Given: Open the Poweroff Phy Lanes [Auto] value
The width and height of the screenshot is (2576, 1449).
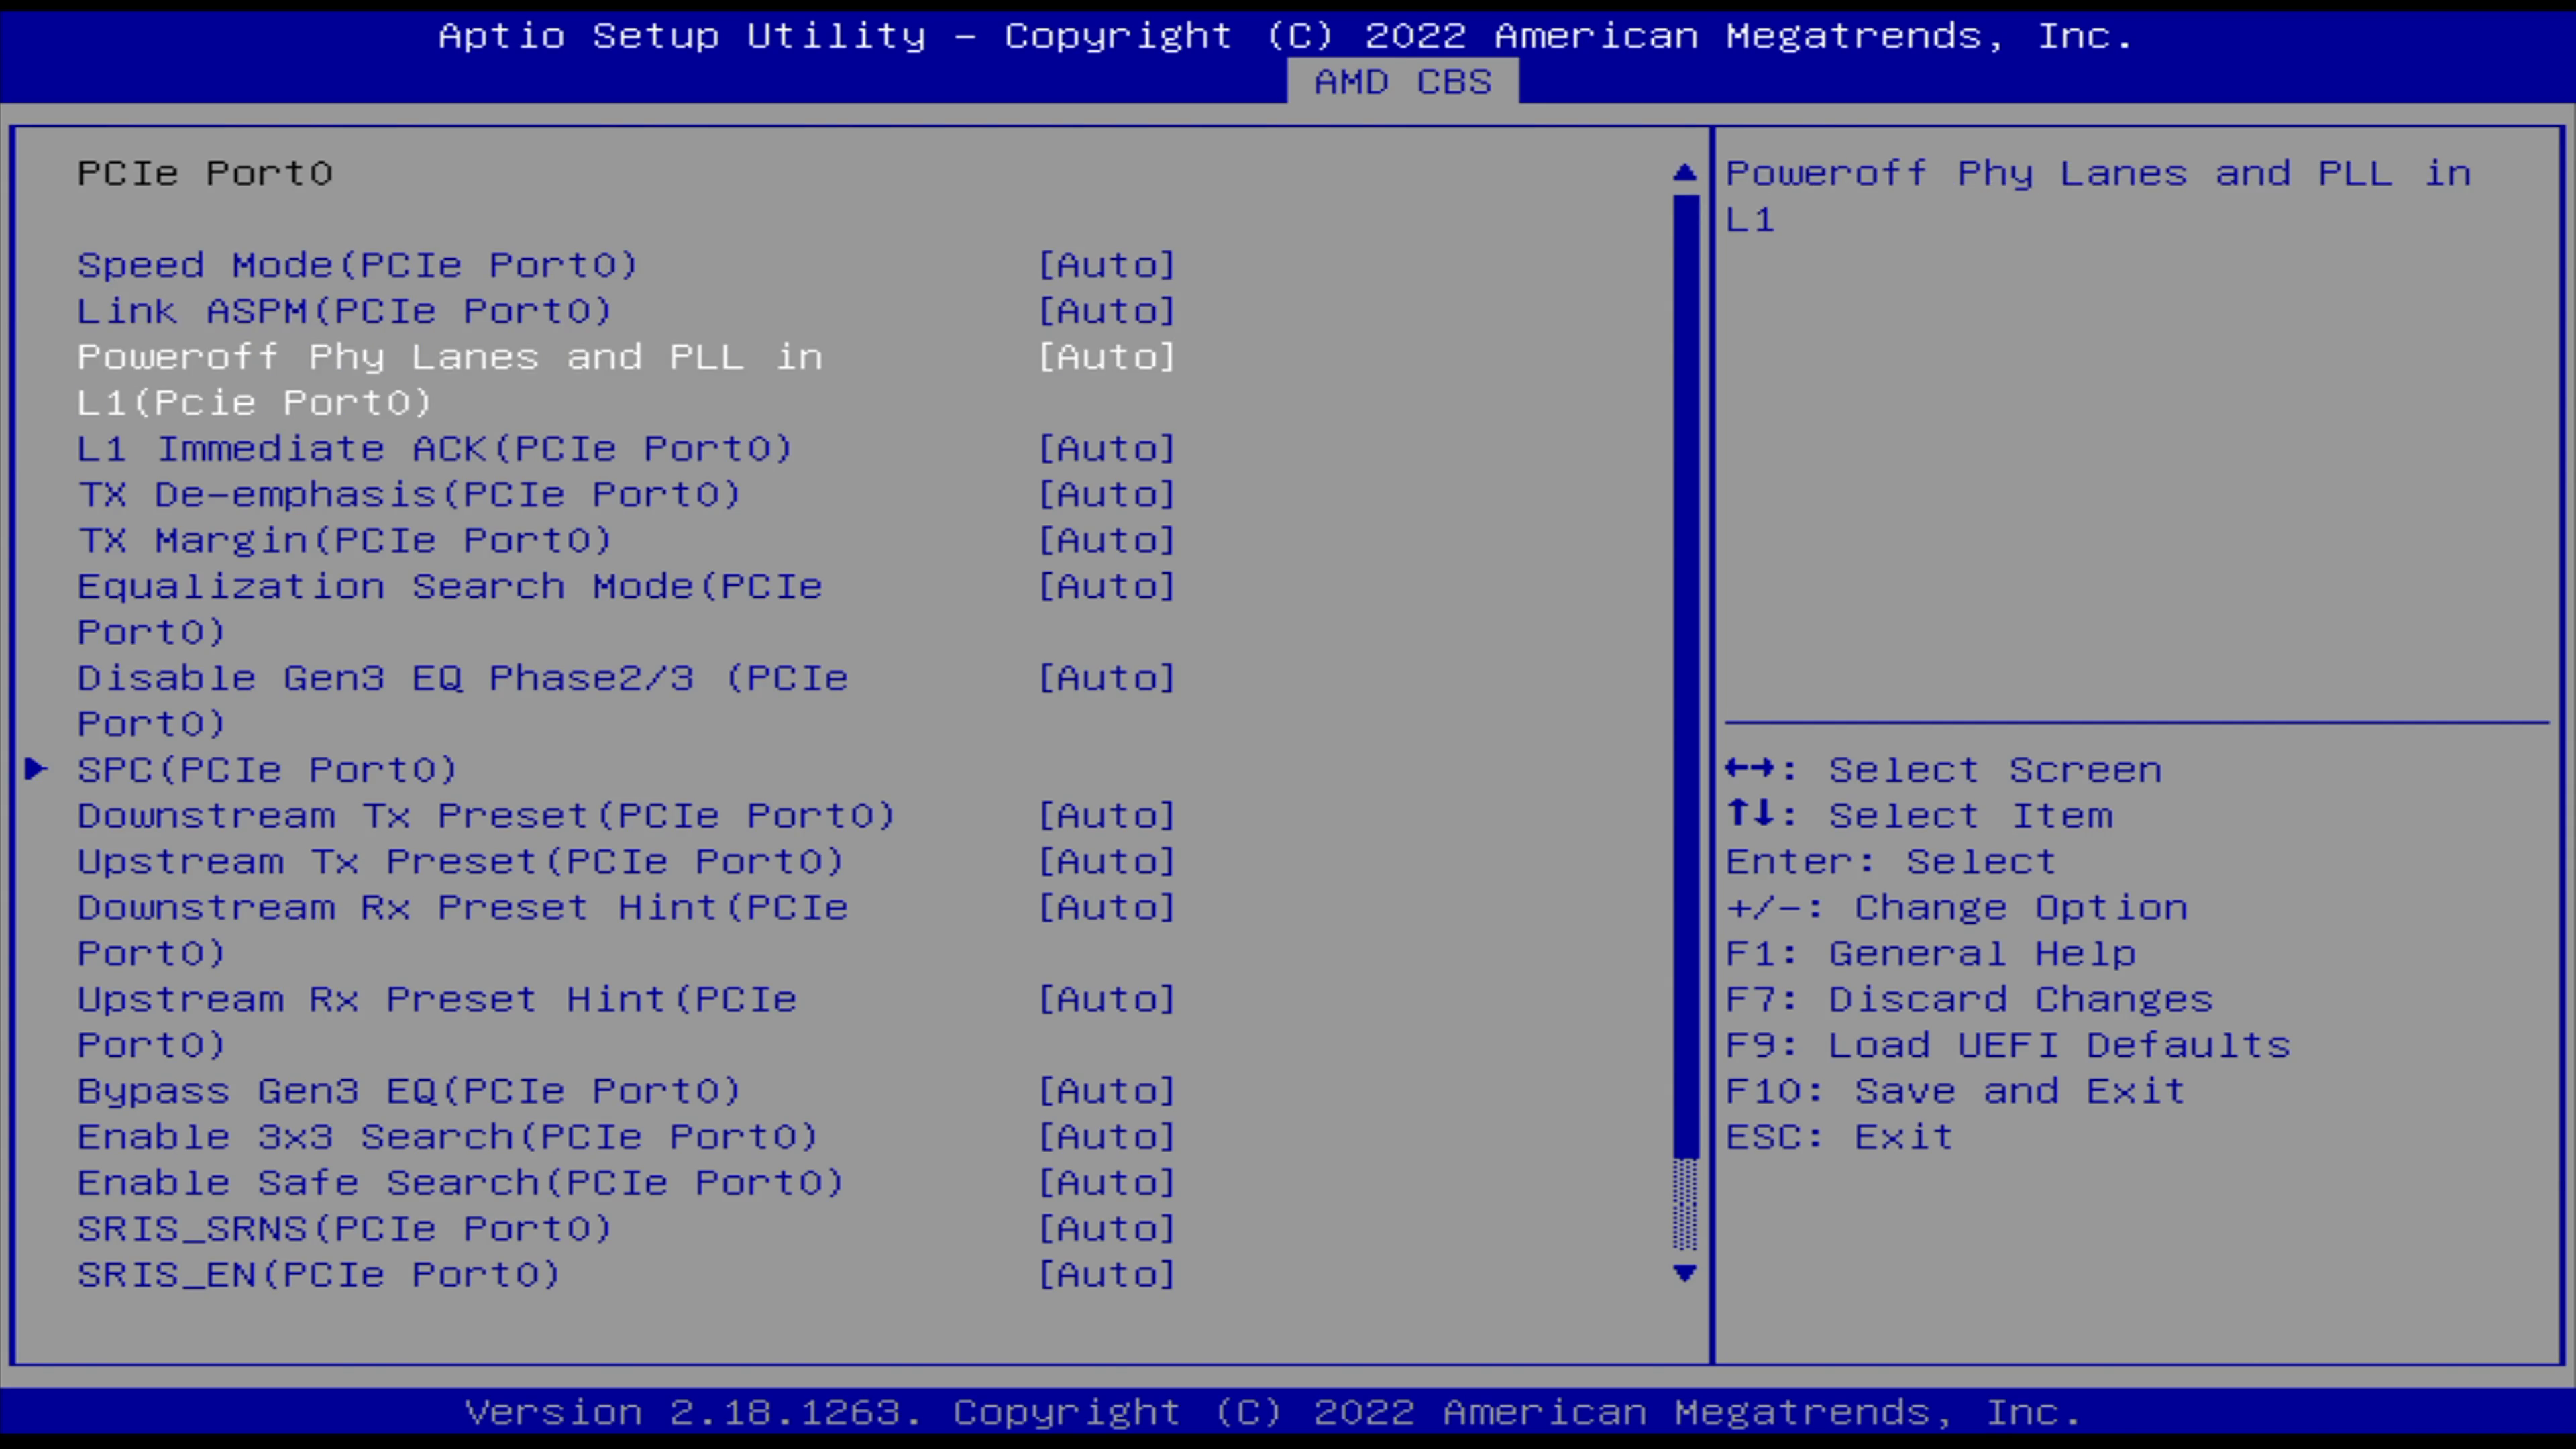Looking at the screenshot, I should (1106, 357).
